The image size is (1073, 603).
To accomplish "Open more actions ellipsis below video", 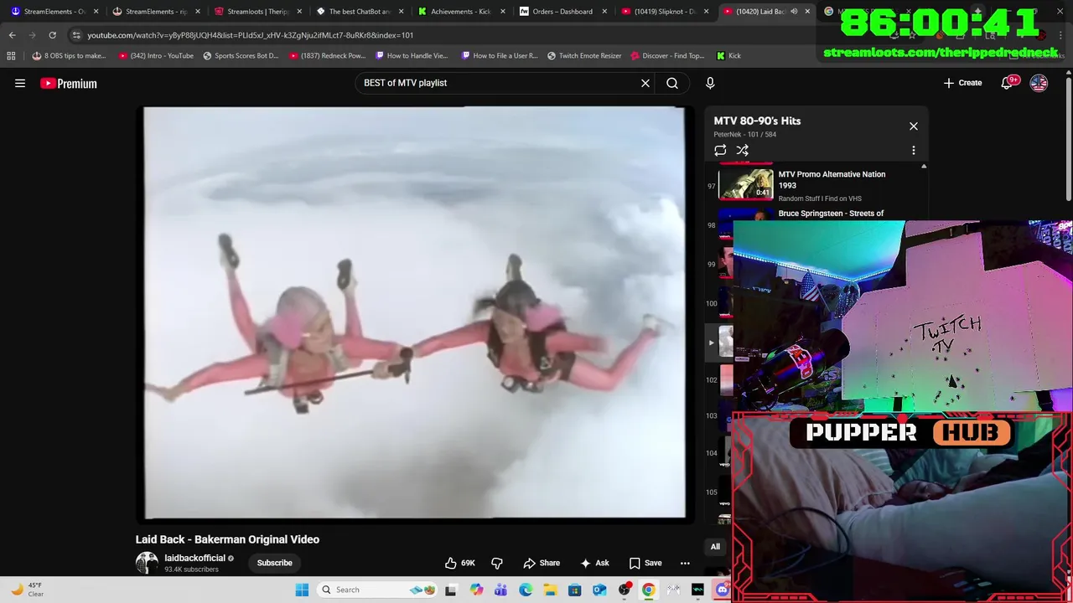I will click(x=685, y=563).
